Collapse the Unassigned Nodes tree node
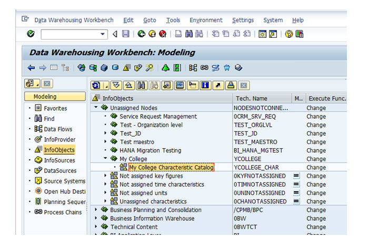 pyautogui.click(x=96, y=108)
